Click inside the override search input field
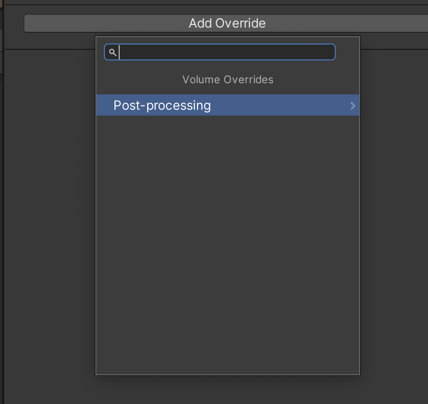The height and width of the screenshot is (404, 428). (222, 52)
